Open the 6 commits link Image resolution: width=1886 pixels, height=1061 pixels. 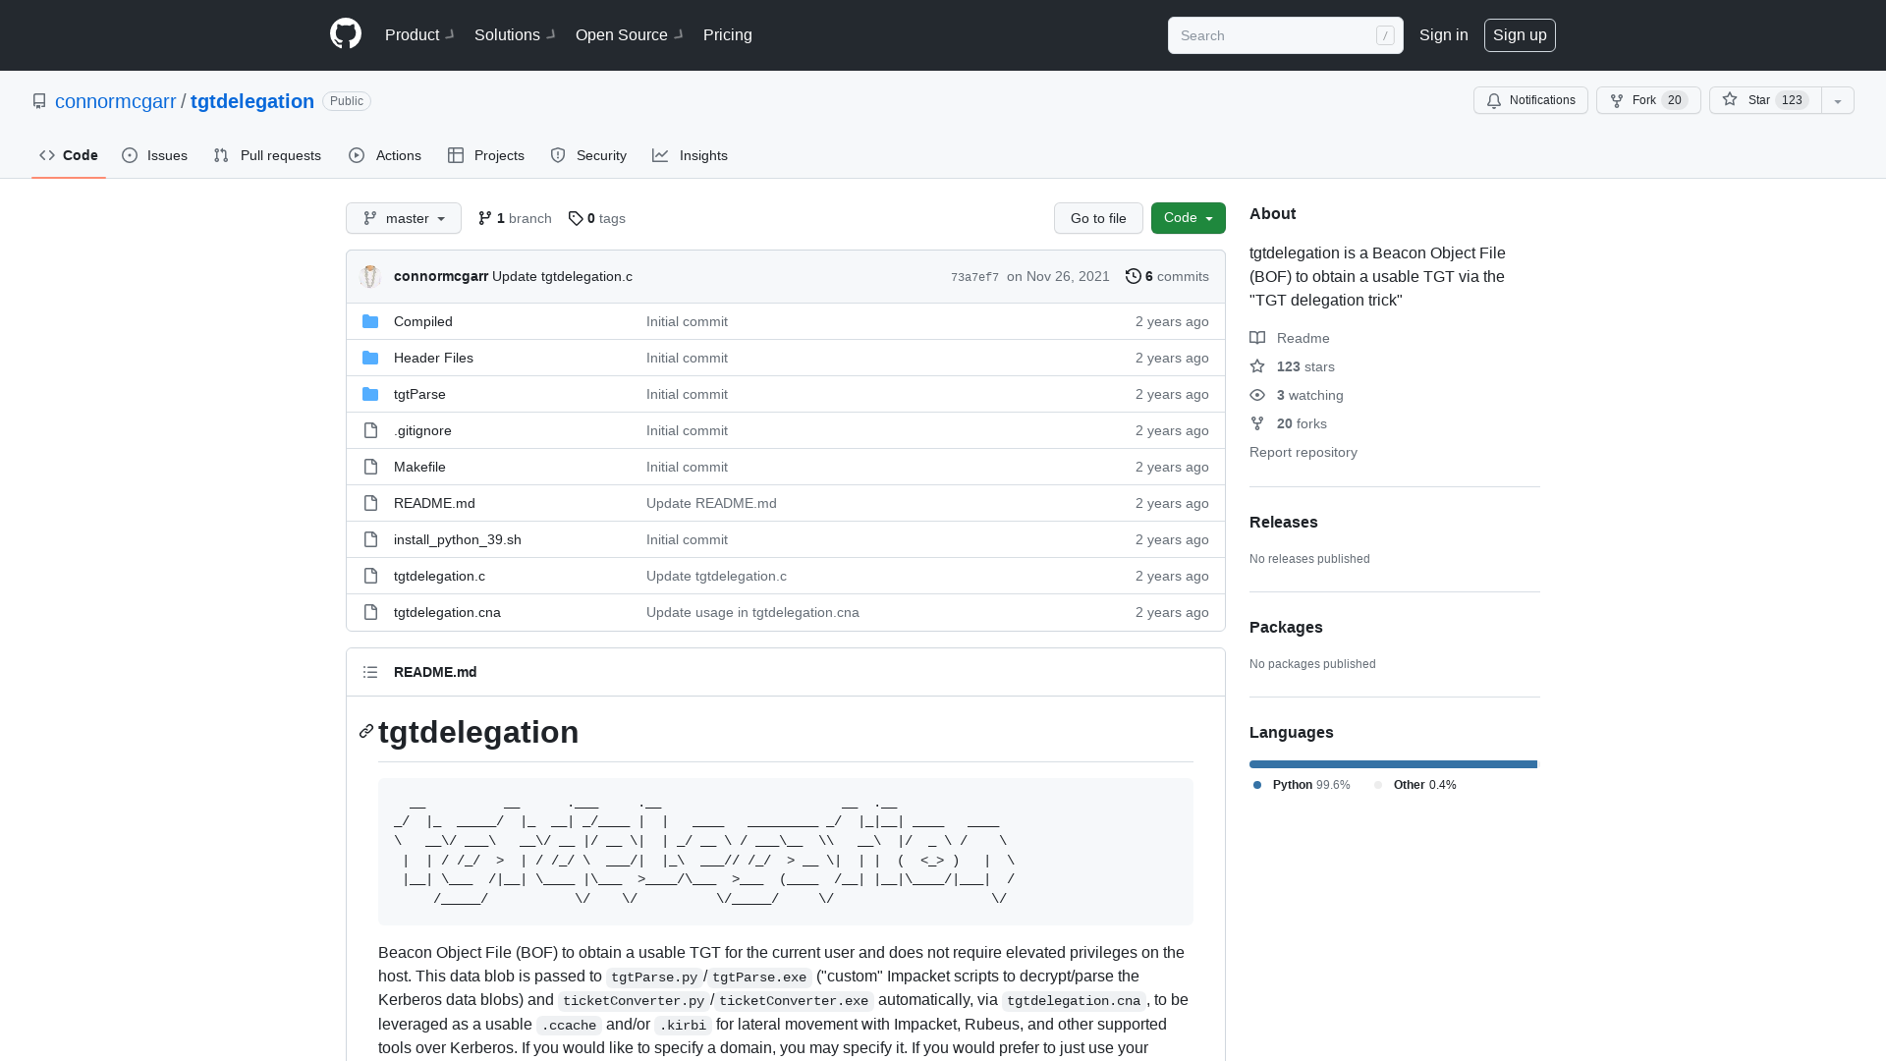(x=1167, y=276)
